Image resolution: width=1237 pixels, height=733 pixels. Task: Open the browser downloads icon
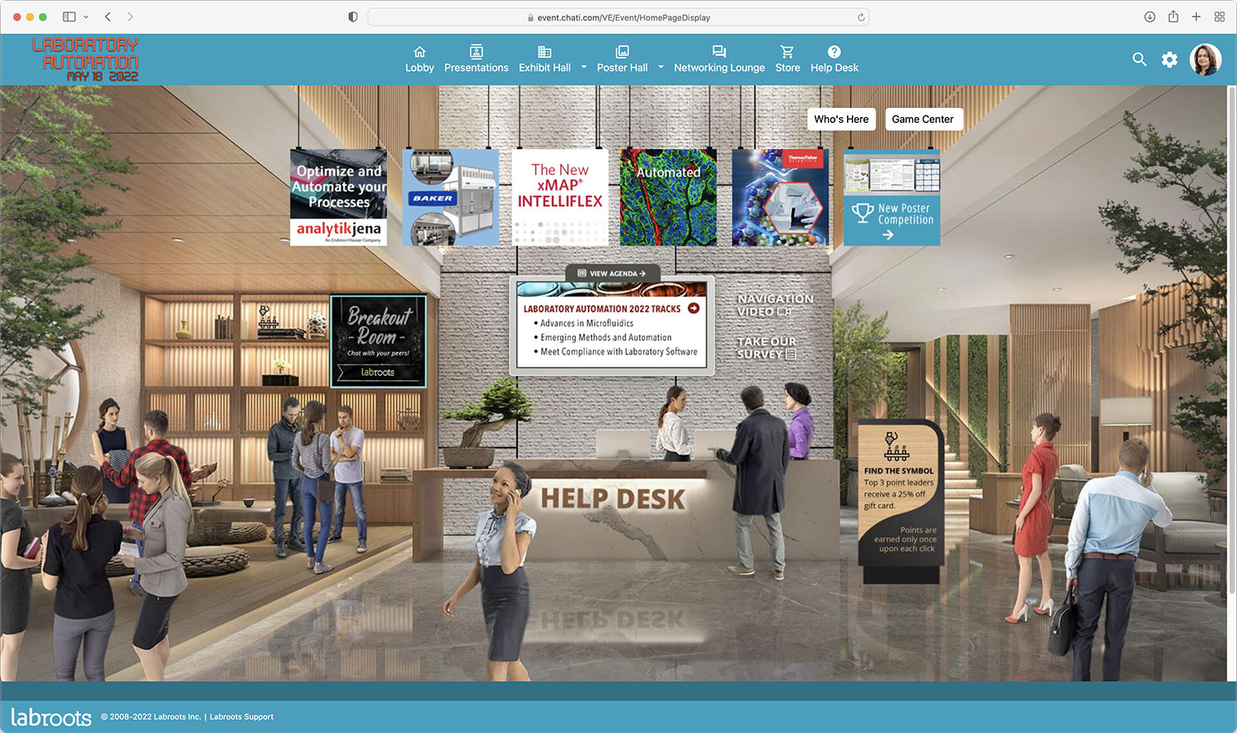1149,16
